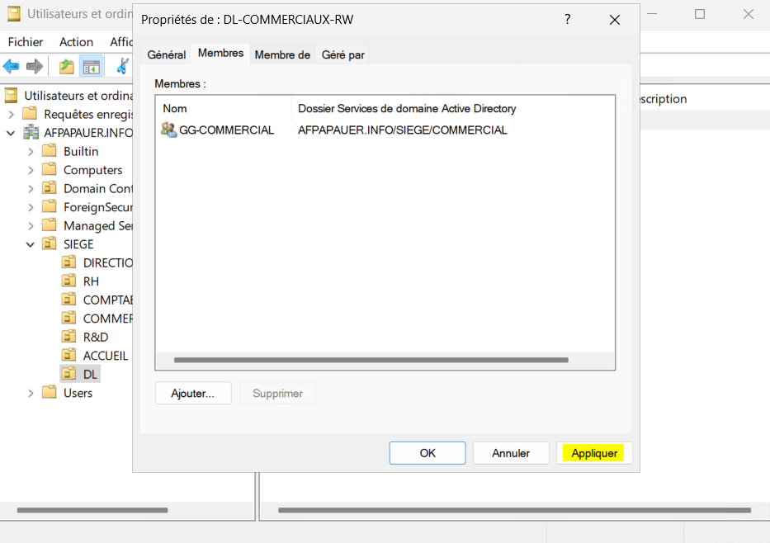Open the Fichier menu
The image size is (770, 543).
click(x=26, y=41)
